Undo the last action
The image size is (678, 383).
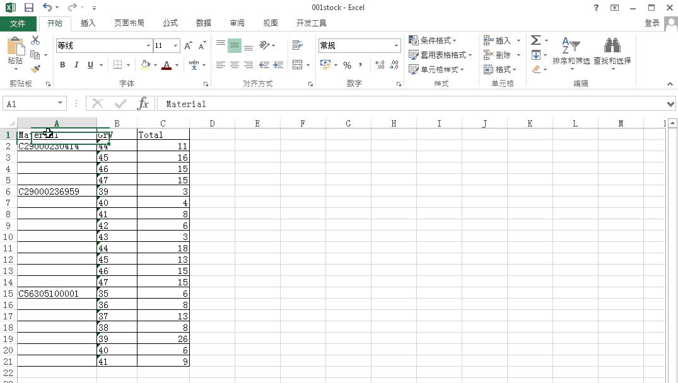coord(47,8)
